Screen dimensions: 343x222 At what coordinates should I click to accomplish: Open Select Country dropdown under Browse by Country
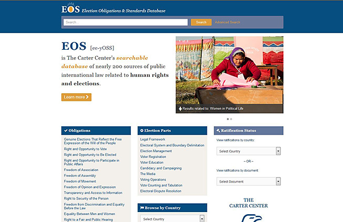point(172,218)
